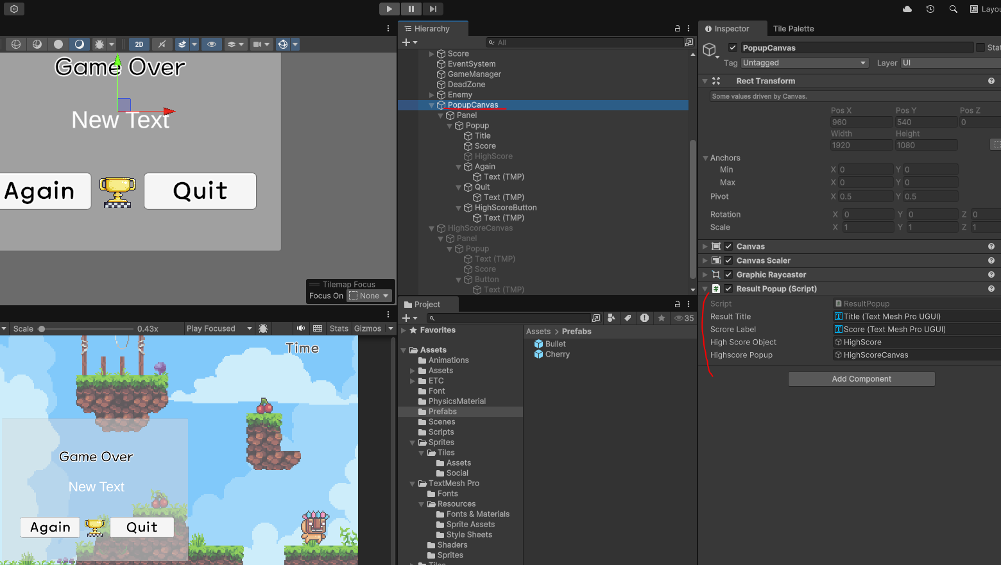The image size is (1001, 565).
Task: Expand the Graphic Raycaster component
Action: click(x=705, y=274)
